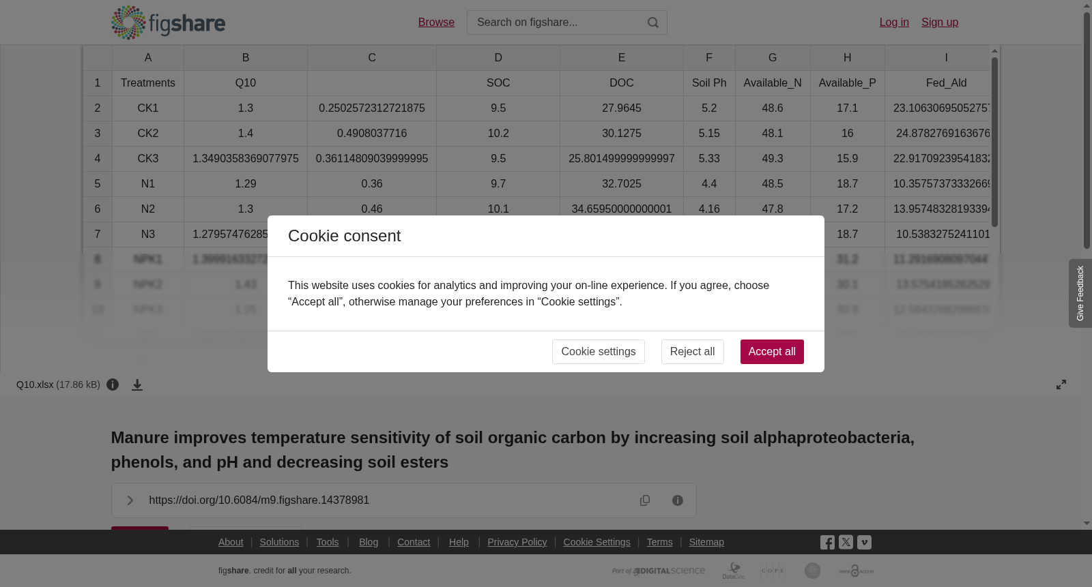Open Blog footer link

[369, 542]
